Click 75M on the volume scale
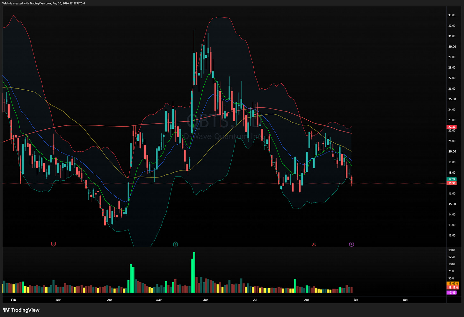Screen dimensions: 464x317 451,271
